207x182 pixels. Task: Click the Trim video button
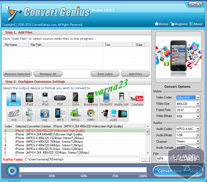(105, 74)
